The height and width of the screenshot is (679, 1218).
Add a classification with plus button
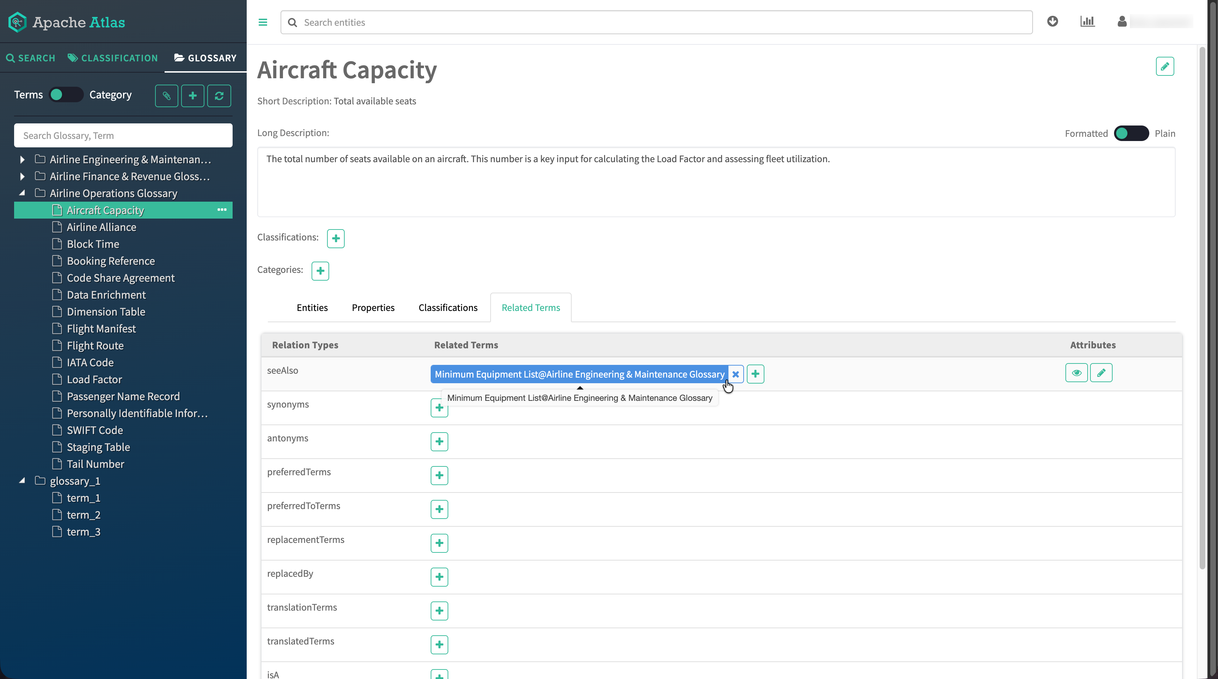coord(336,238)
